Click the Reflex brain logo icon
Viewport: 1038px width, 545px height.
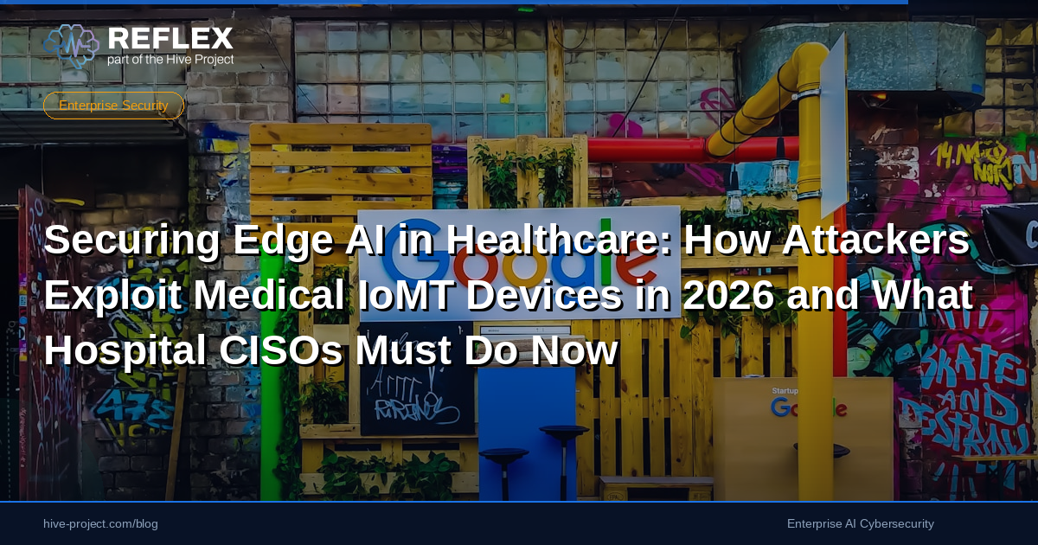(71, 46)
